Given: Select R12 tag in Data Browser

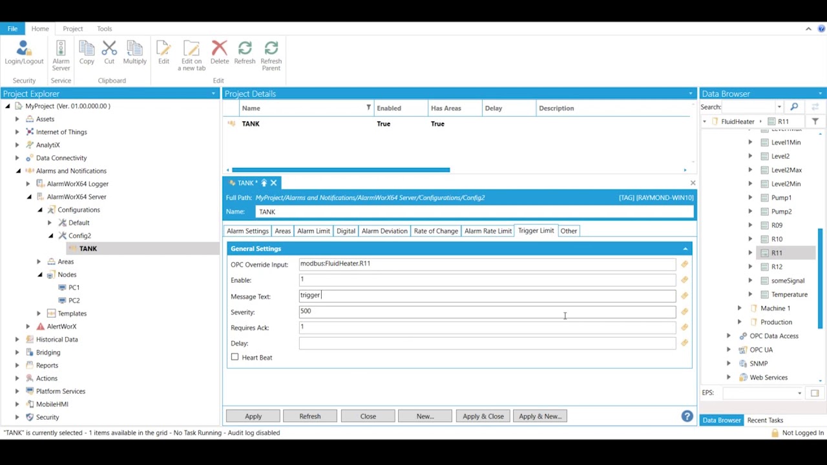Looking at the screenshot, I should coord(777,267).
